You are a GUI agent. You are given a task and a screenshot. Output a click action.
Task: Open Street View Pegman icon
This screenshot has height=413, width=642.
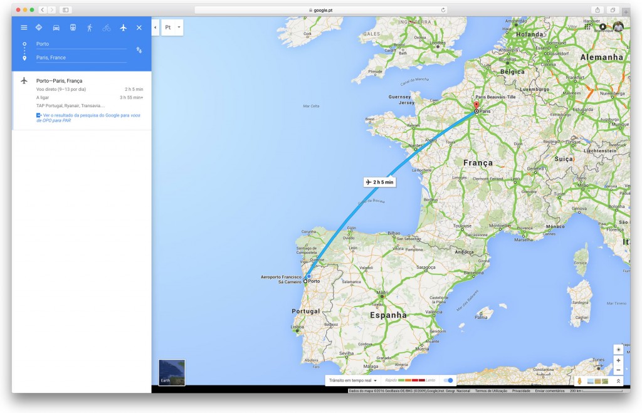click(579, 381)
